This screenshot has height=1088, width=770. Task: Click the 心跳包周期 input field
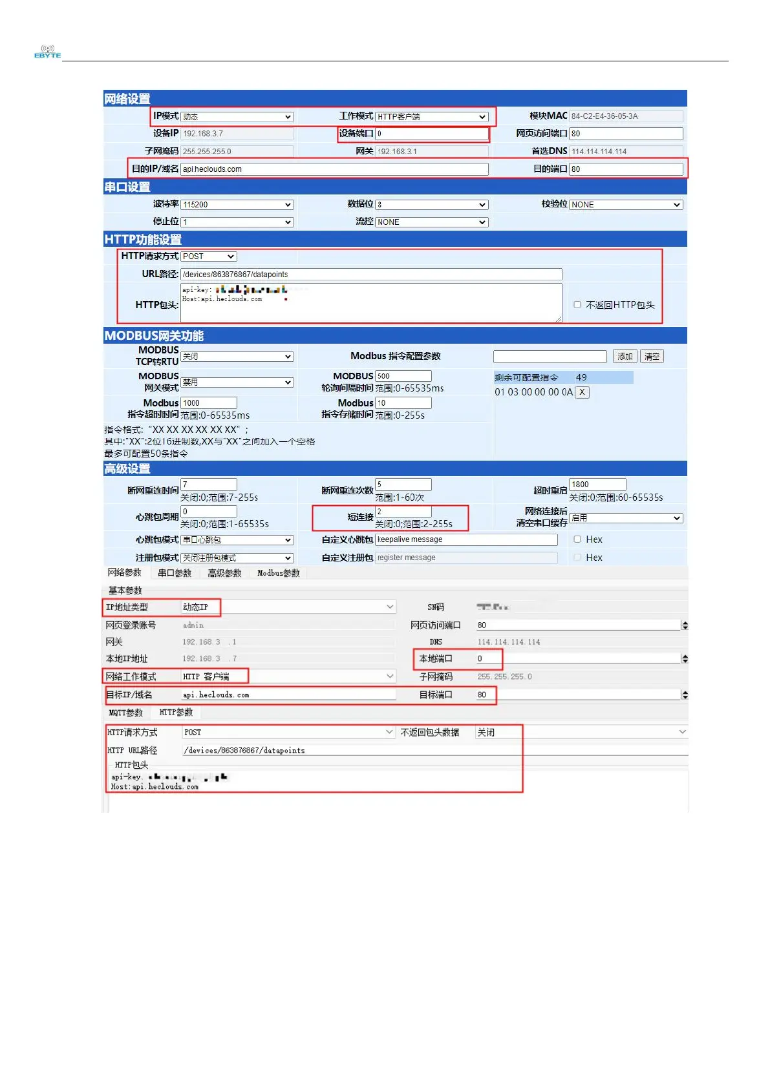(x=209, y=512)
